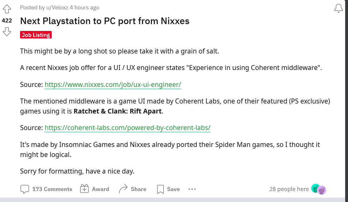Toggle post notifications with the bell icon
348x202 pixels.
(x=339, y=8)
